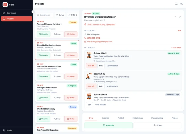The height and width of the screenshot is (134, 186).
Task: Open the Status filter dropdown
Action: [60, 15]
